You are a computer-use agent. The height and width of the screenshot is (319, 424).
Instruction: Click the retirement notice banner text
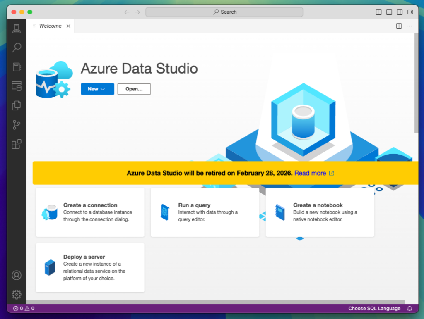coord(210,173)
